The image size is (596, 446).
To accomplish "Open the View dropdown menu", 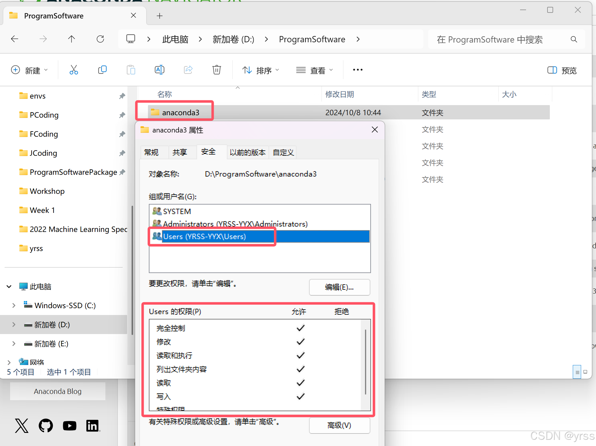I will tap(314, 70).
